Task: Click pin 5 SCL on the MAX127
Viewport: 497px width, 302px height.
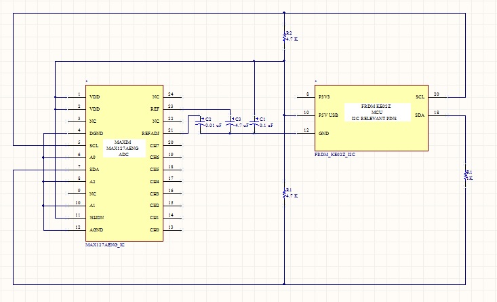Action: tap(94, 146)
